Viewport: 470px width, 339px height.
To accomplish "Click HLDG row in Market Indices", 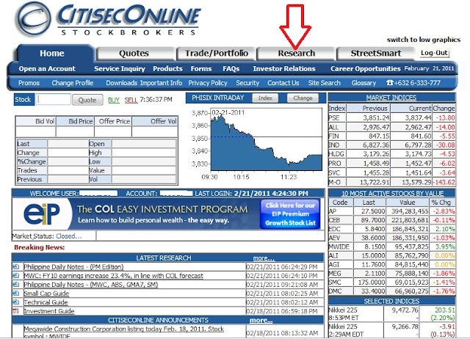I will (x=392, y=154).
